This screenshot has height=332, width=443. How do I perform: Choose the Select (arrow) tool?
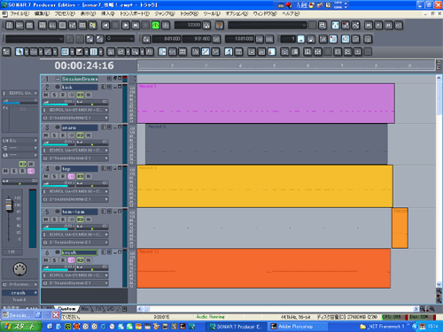pyautogui.click(x=19, y=52)
